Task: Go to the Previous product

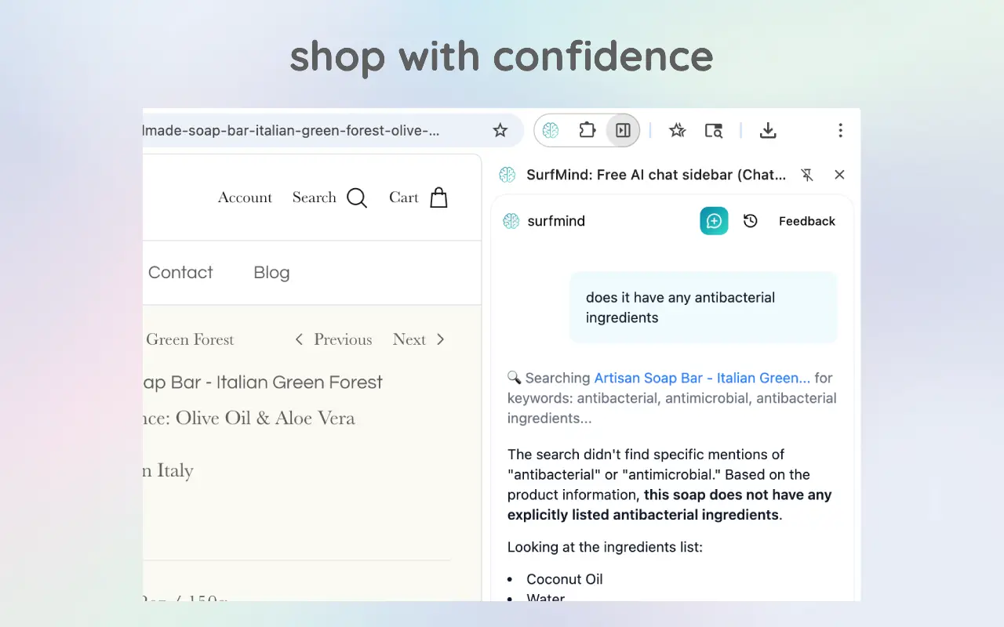Action: 333,339
